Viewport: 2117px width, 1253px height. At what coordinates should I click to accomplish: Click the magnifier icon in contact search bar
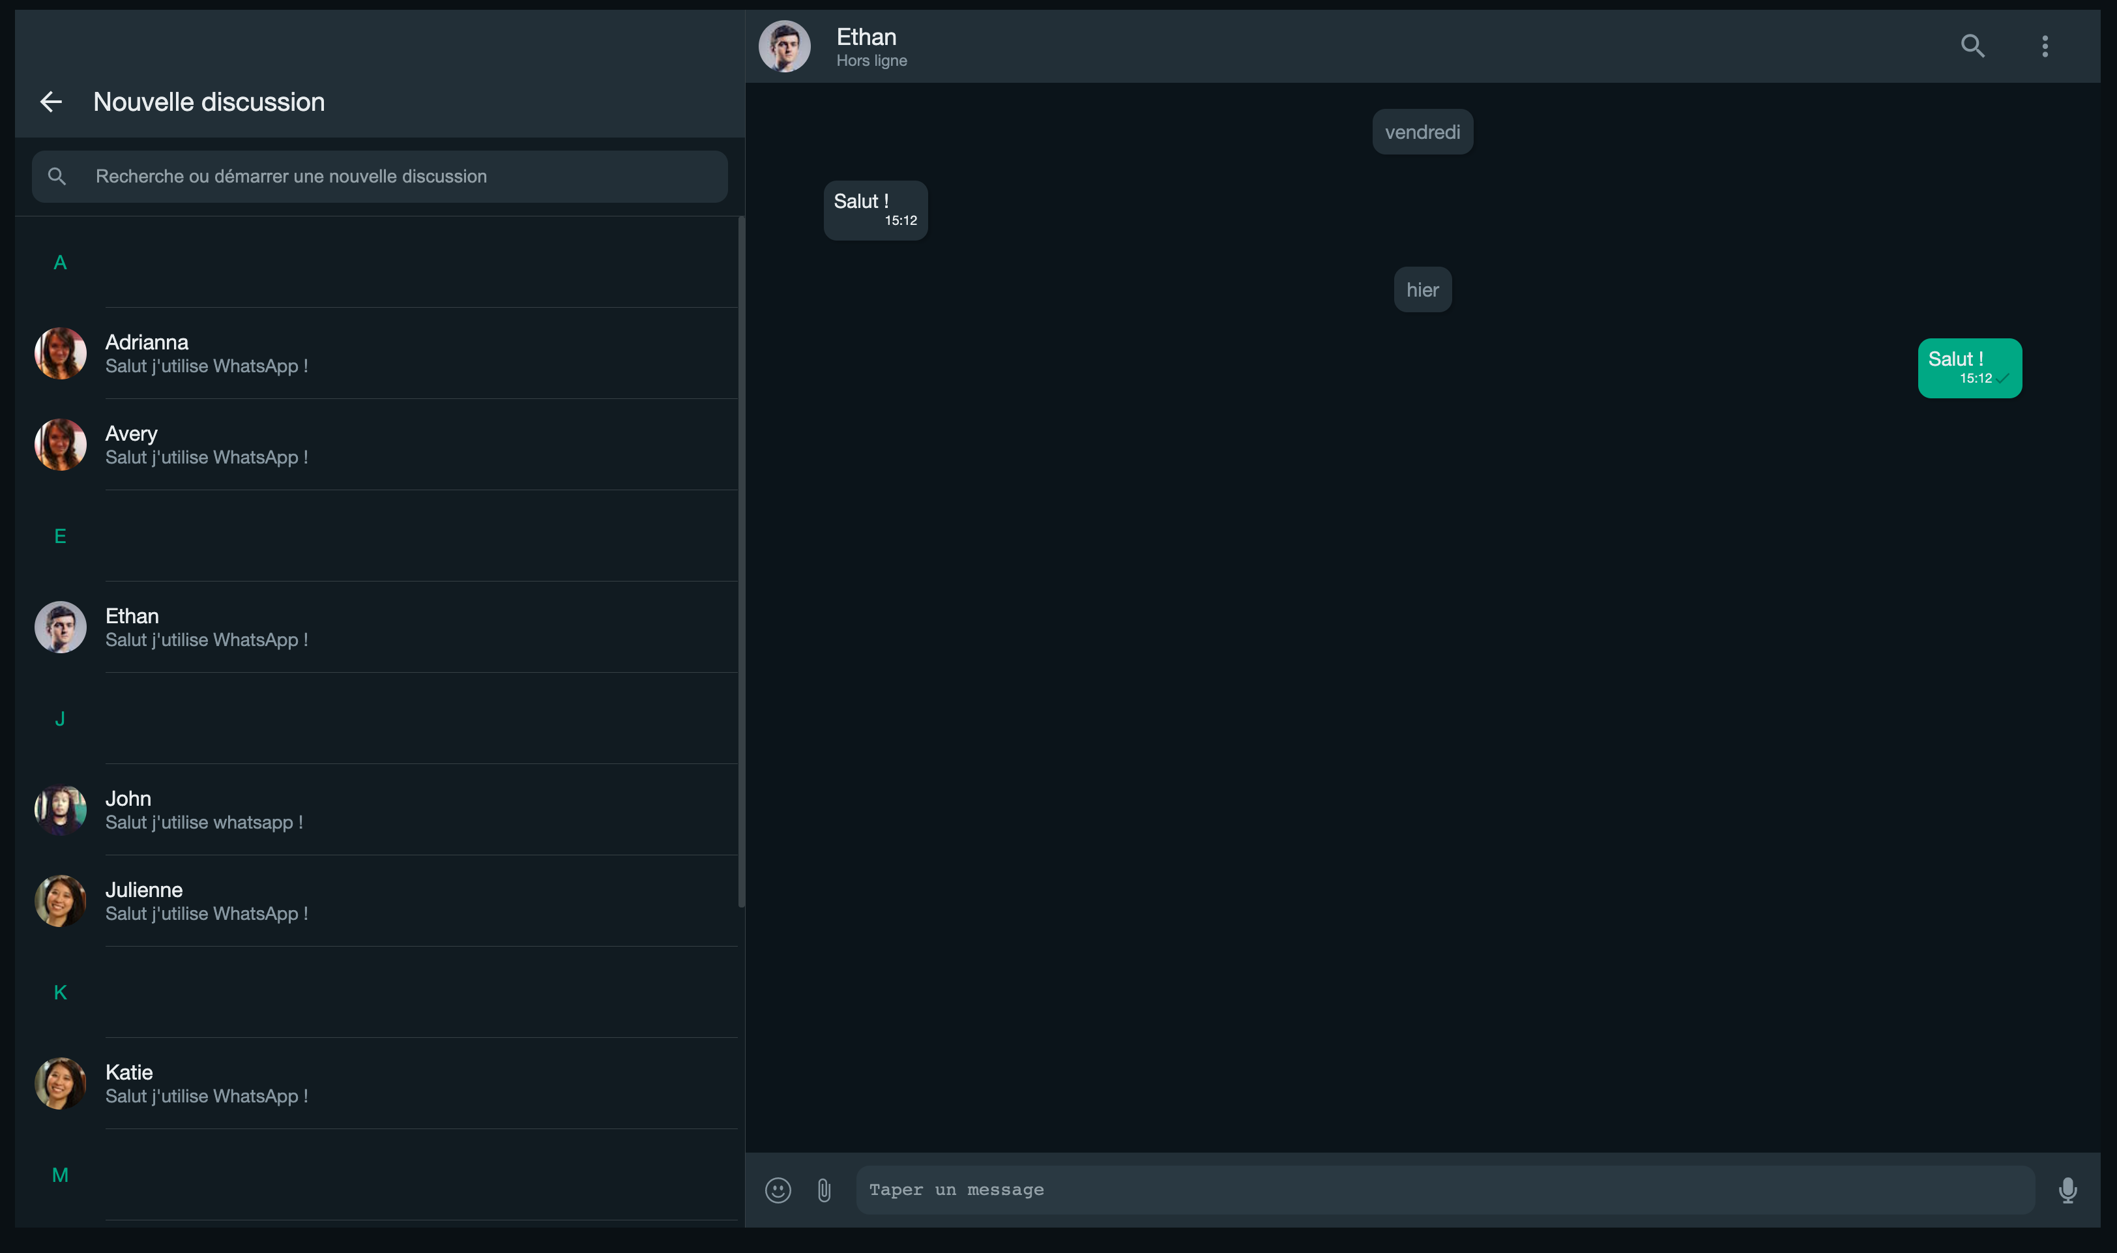[57, 177]
